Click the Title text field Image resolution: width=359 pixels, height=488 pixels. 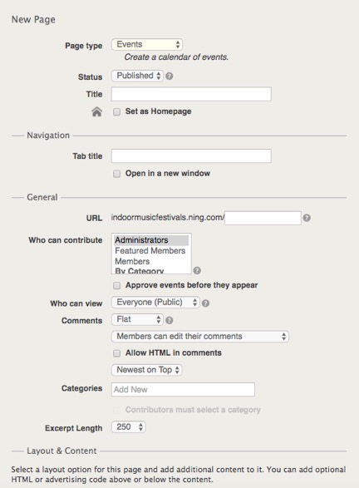pyautogui.click(x=191, y=94)
